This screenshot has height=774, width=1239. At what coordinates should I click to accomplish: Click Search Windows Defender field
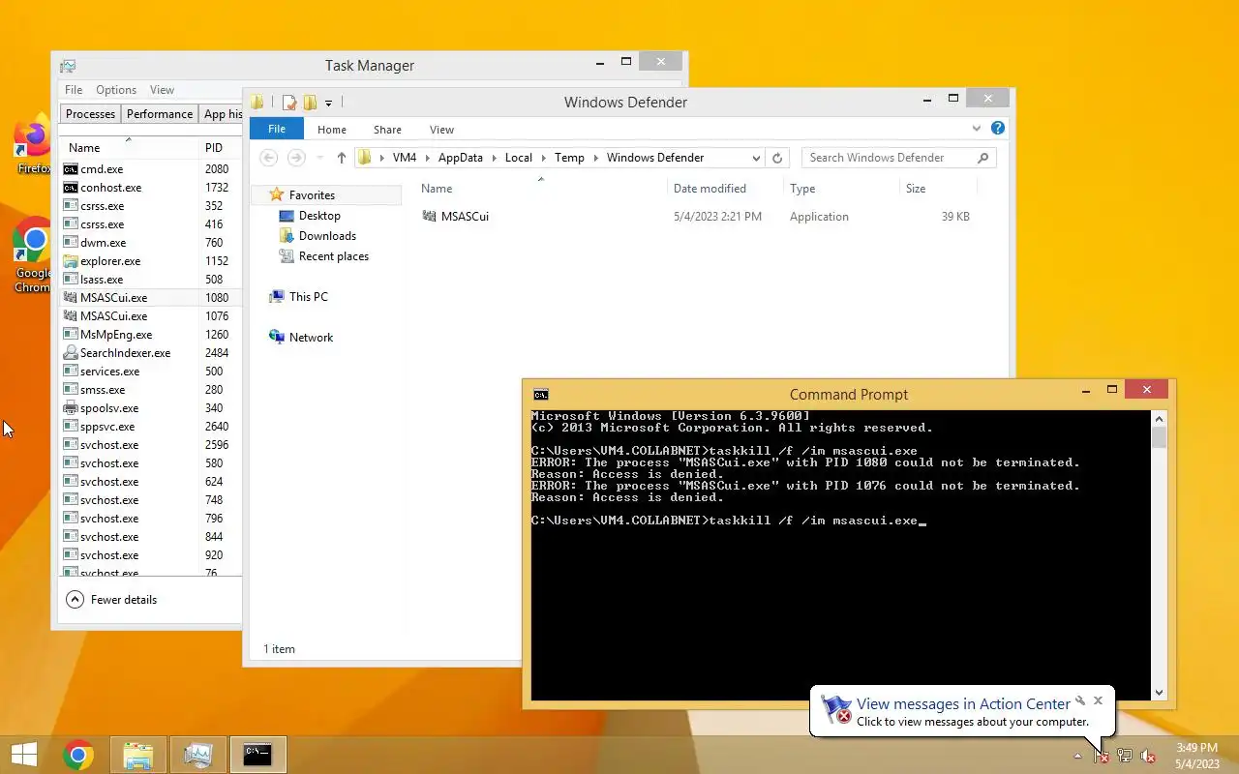tap(898, 158)
